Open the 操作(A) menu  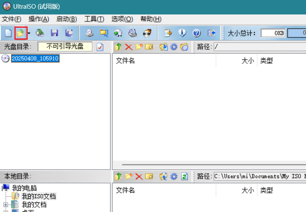(39, 19)
